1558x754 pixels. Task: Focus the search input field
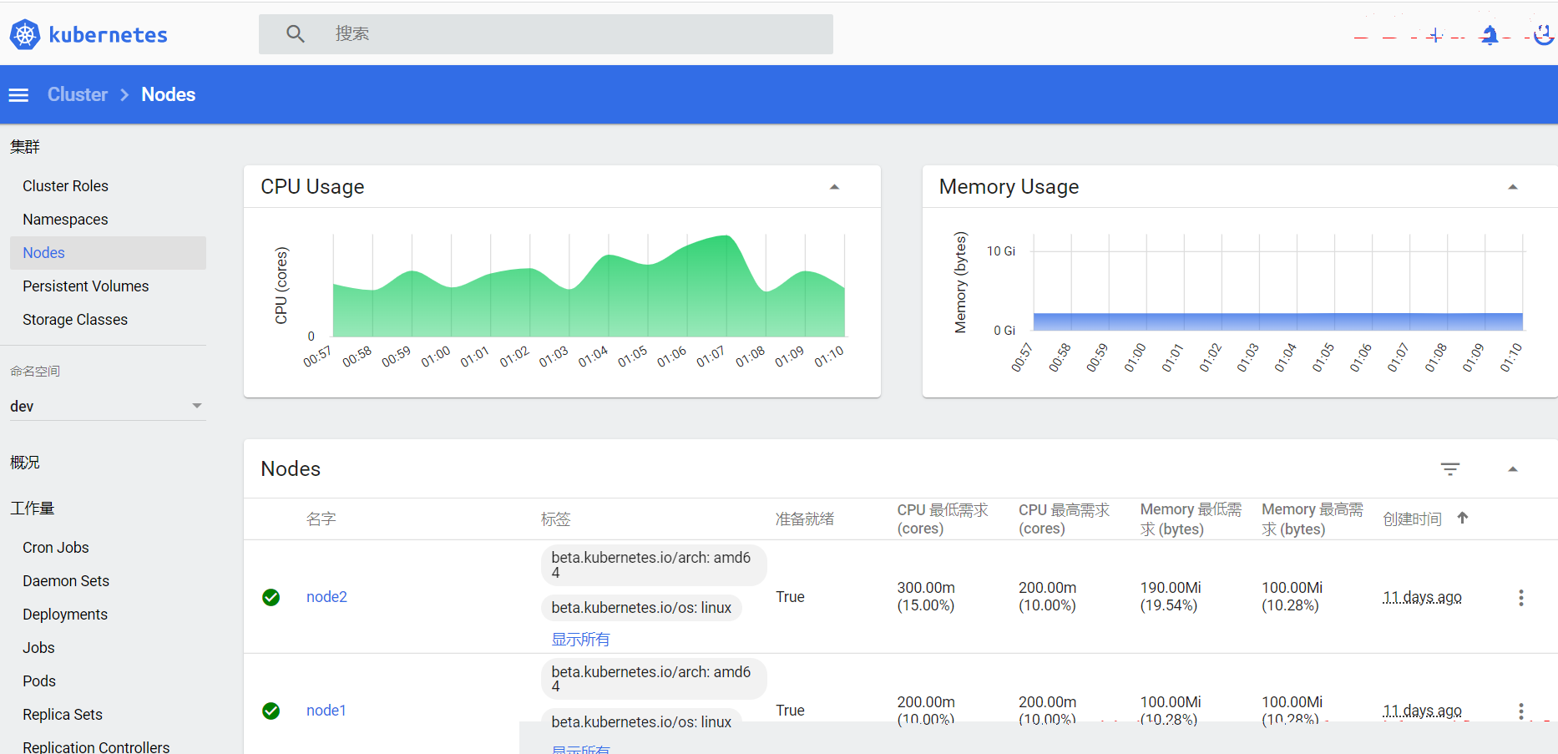pos(546,34)
